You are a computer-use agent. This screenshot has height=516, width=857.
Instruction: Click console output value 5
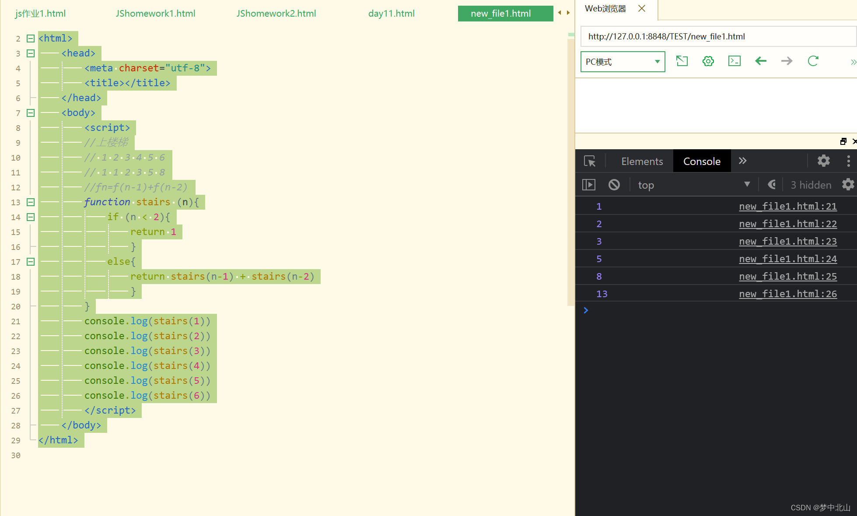(599, 259)
